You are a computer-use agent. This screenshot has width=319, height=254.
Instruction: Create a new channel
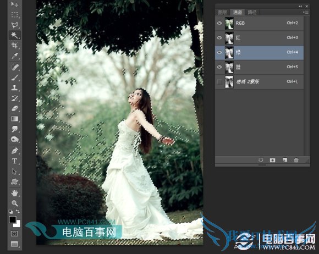click(x=285, y=160)
